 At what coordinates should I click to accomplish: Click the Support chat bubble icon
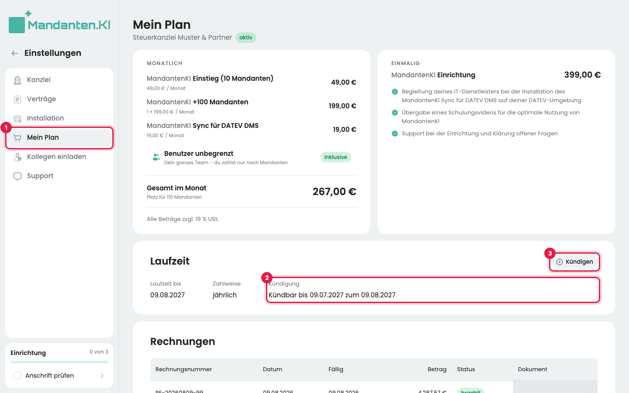click(17, 176)
